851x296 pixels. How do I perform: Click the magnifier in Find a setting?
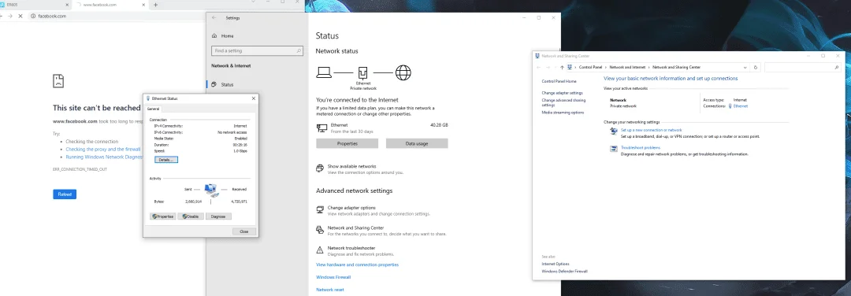(x=299, y=50)
